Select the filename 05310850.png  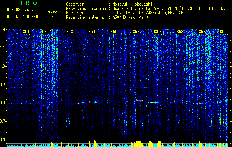[x=20, y=10]
